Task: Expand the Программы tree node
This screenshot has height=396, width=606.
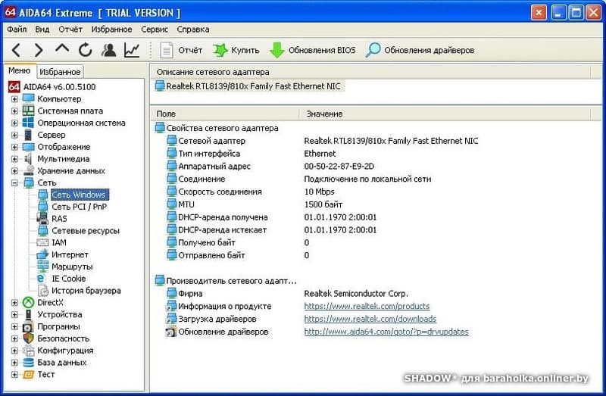Action: [14, 327]
